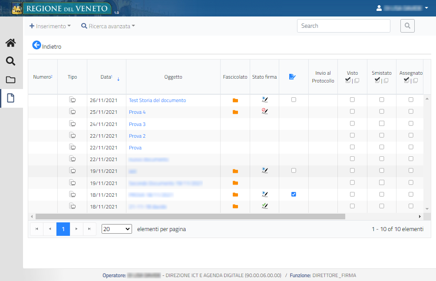This screenshot has width=436, height=281.
Task: Click the orange folder icon in first 19/11/2021 row
Action: pos(235,171)
